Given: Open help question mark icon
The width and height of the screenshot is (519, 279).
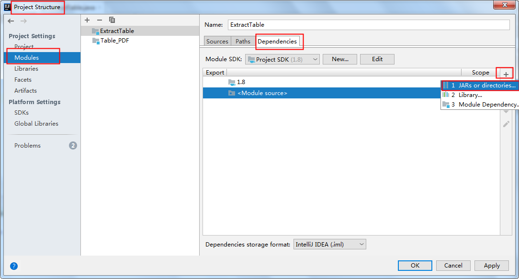Looking at the screenshot, I should click(14, 266).
